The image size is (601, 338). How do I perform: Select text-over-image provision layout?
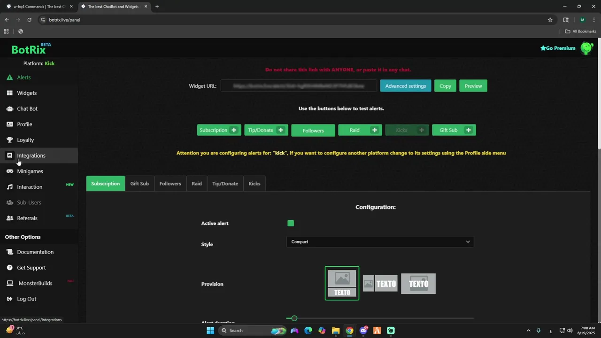[x=418, y=284]
